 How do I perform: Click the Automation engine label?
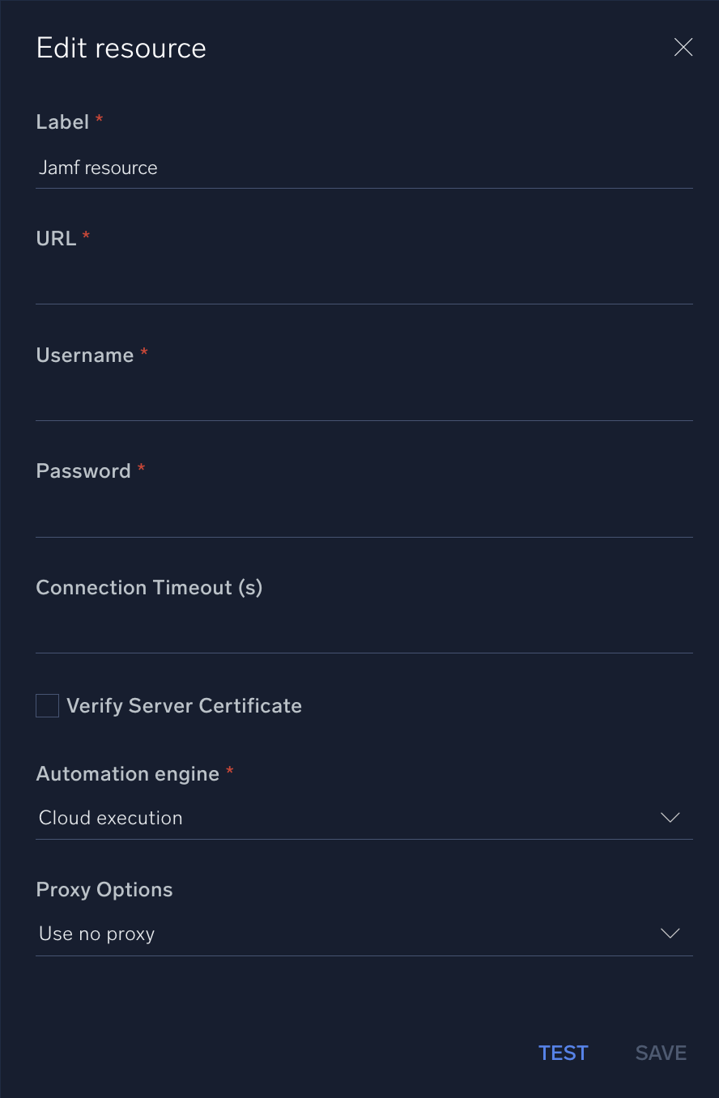[x=128, y=774]
